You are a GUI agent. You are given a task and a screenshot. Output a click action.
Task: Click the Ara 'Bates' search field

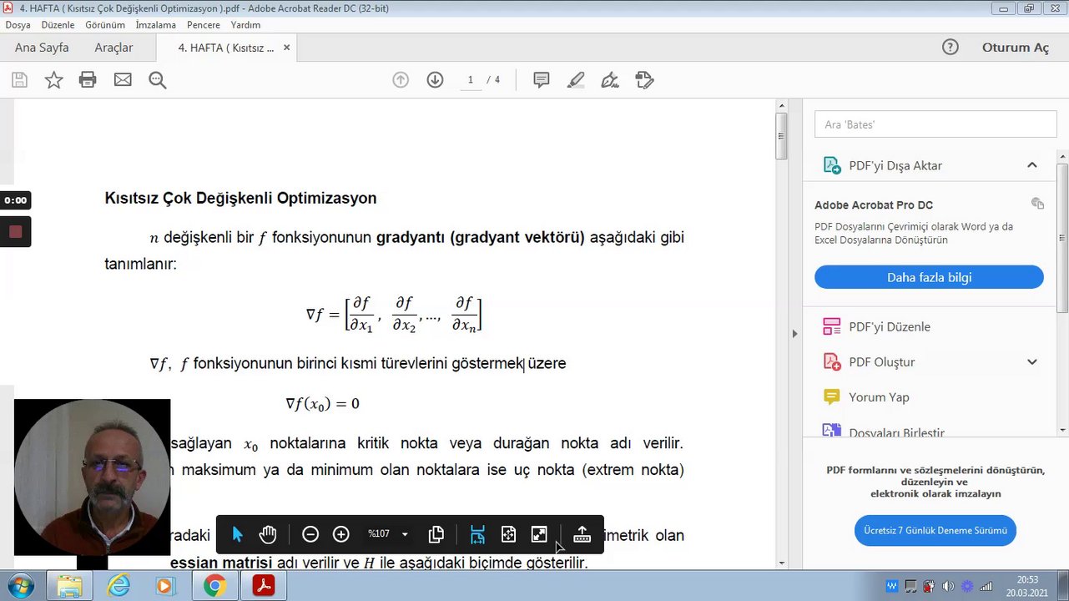click(935, 124)
